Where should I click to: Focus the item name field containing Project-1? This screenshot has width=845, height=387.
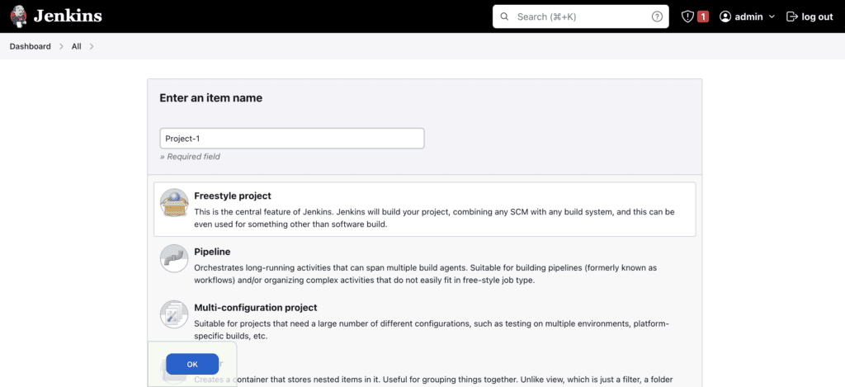pos(291,139)
